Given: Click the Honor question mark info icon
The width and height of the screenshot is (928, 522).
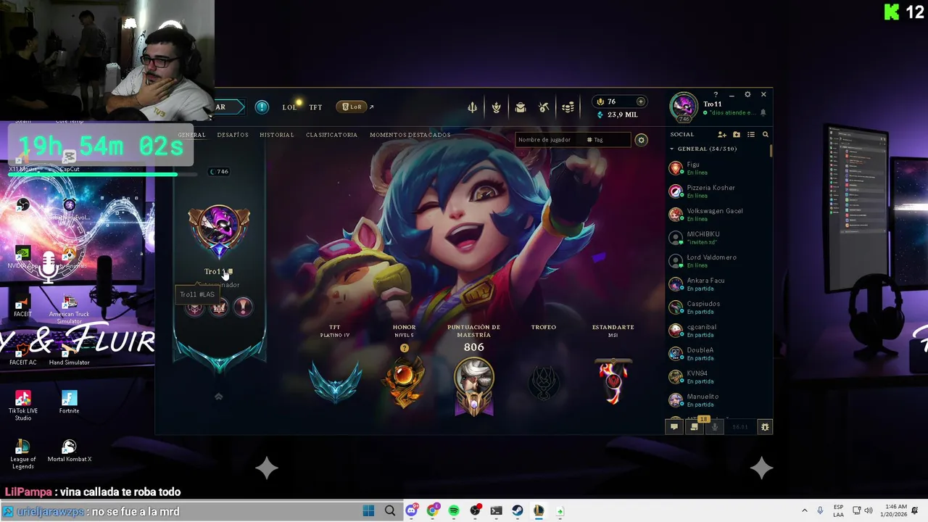Looking at the screenshot, I should click(x=405, y=348).
